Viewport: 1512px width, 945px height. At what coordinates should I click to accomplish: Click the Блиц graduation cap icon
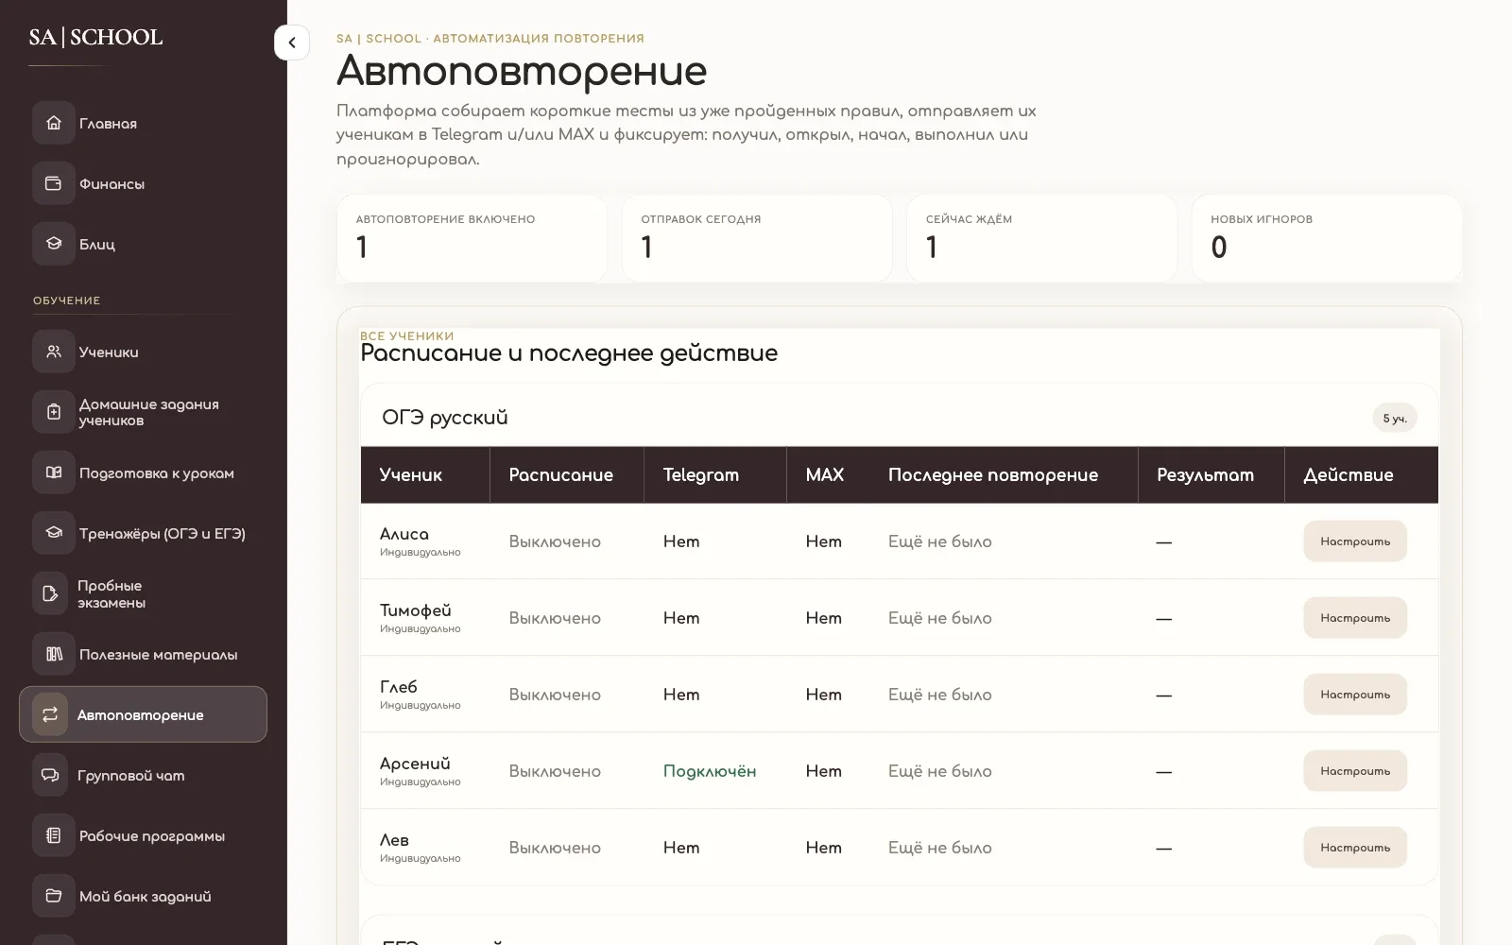point(54,244)
